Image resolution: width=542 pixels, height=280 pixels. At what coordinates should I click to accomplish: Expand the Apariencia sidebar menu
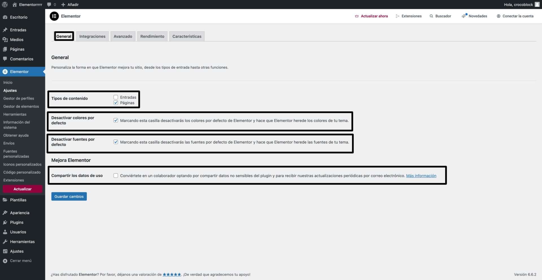(19, 213)
